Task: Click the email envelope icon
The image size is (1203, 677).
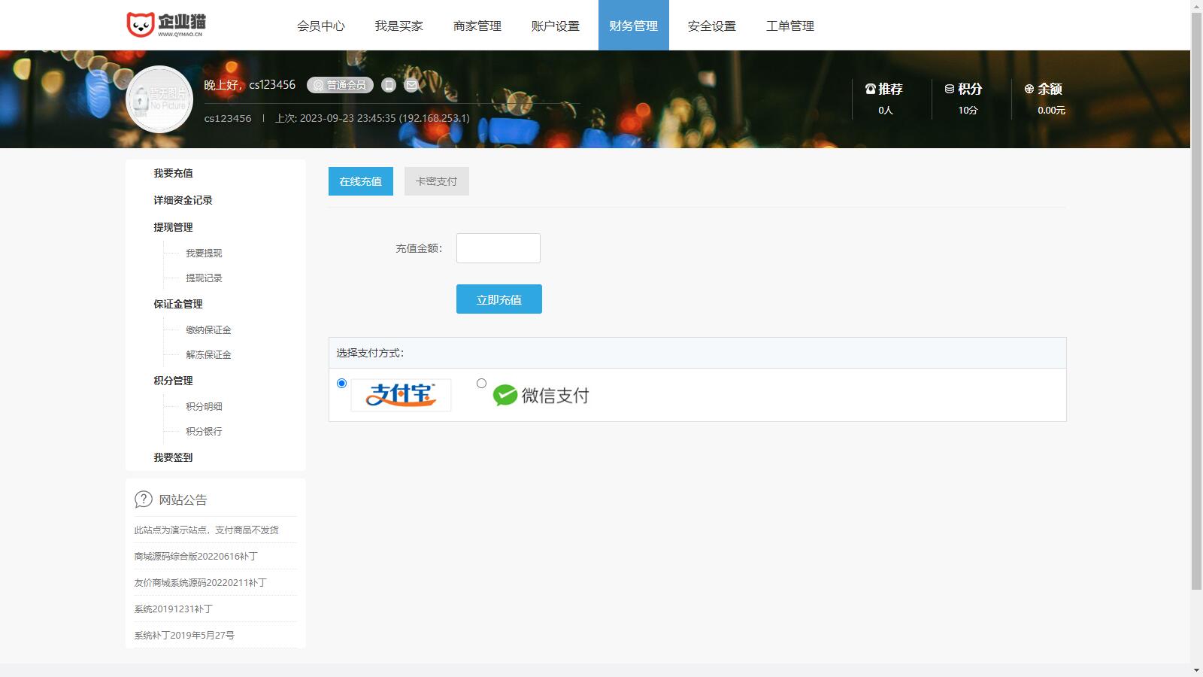Action: (x=411, y=85)
